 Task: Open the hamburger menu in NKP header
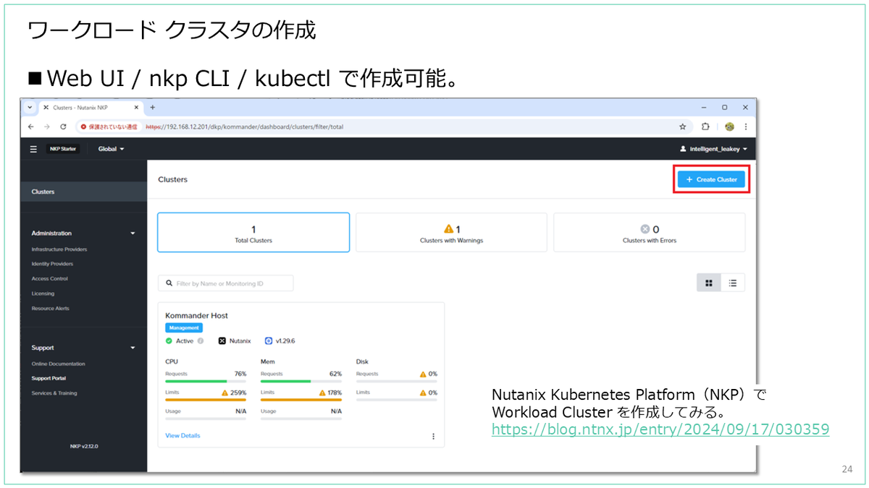[33, 149]
